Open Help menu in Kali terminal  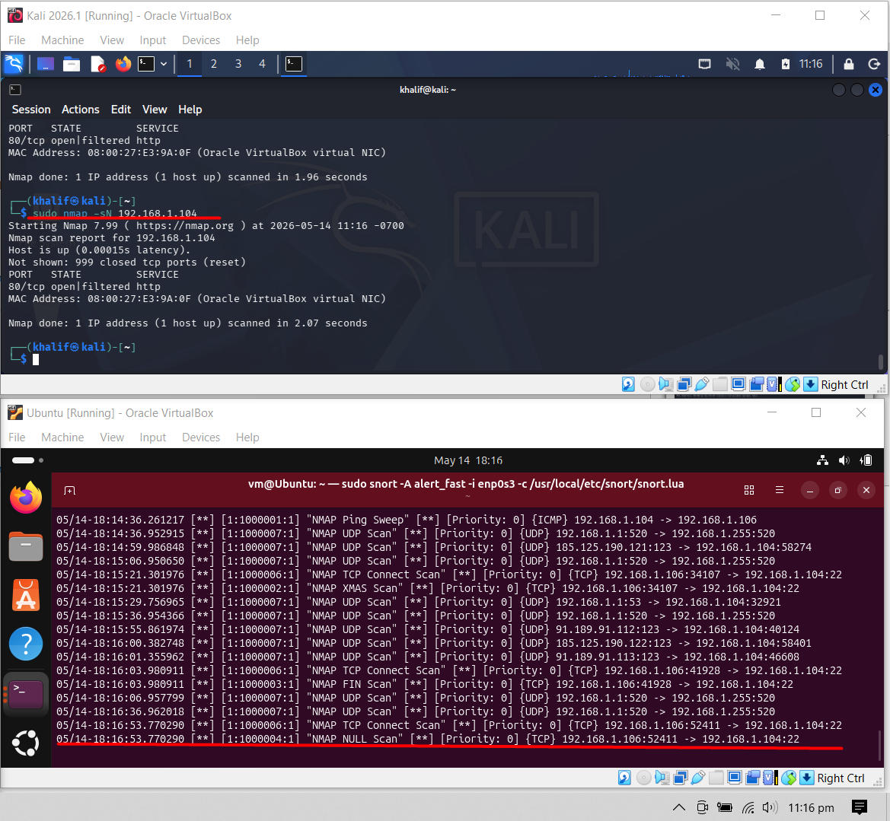pos(190,110)
